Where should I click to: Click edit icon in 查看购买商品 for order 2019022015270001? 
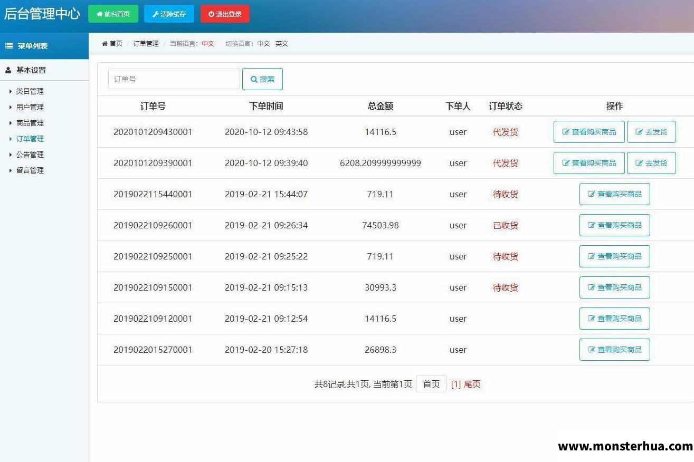592,350
